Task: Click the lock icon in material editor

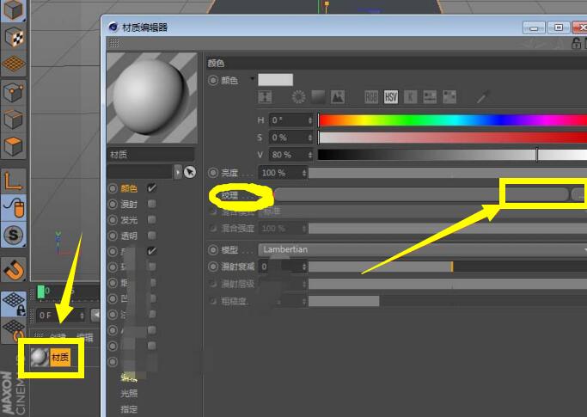Action: click(576, 44)
